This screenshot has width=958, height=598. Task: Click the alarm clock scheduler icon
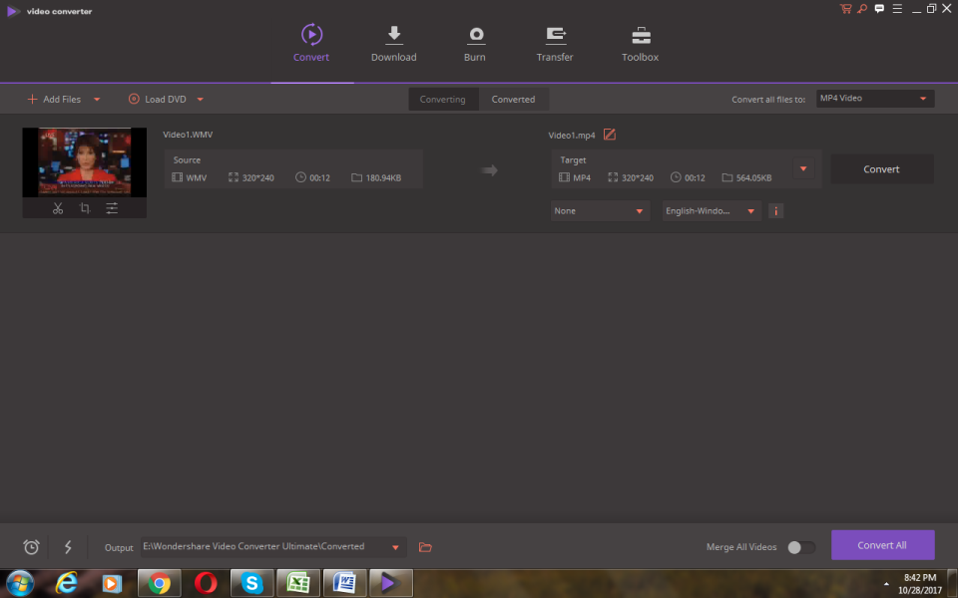click(x=32, y=547)
